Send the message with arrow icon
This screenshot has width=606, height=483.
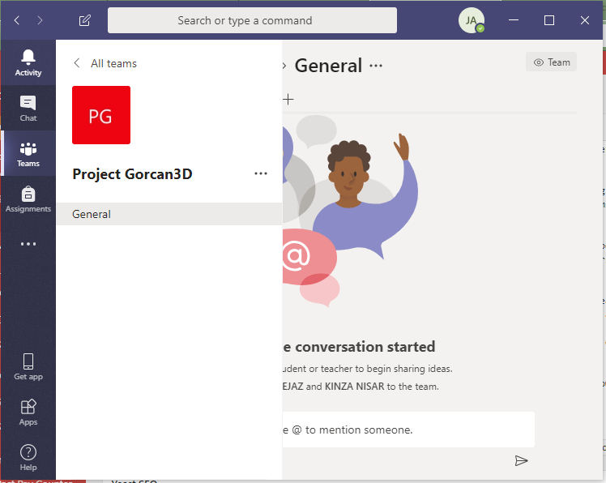pos(521,460)
